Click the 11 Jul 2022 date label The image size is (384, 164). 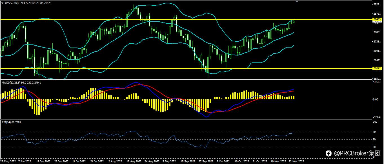(x=79, y=162)
